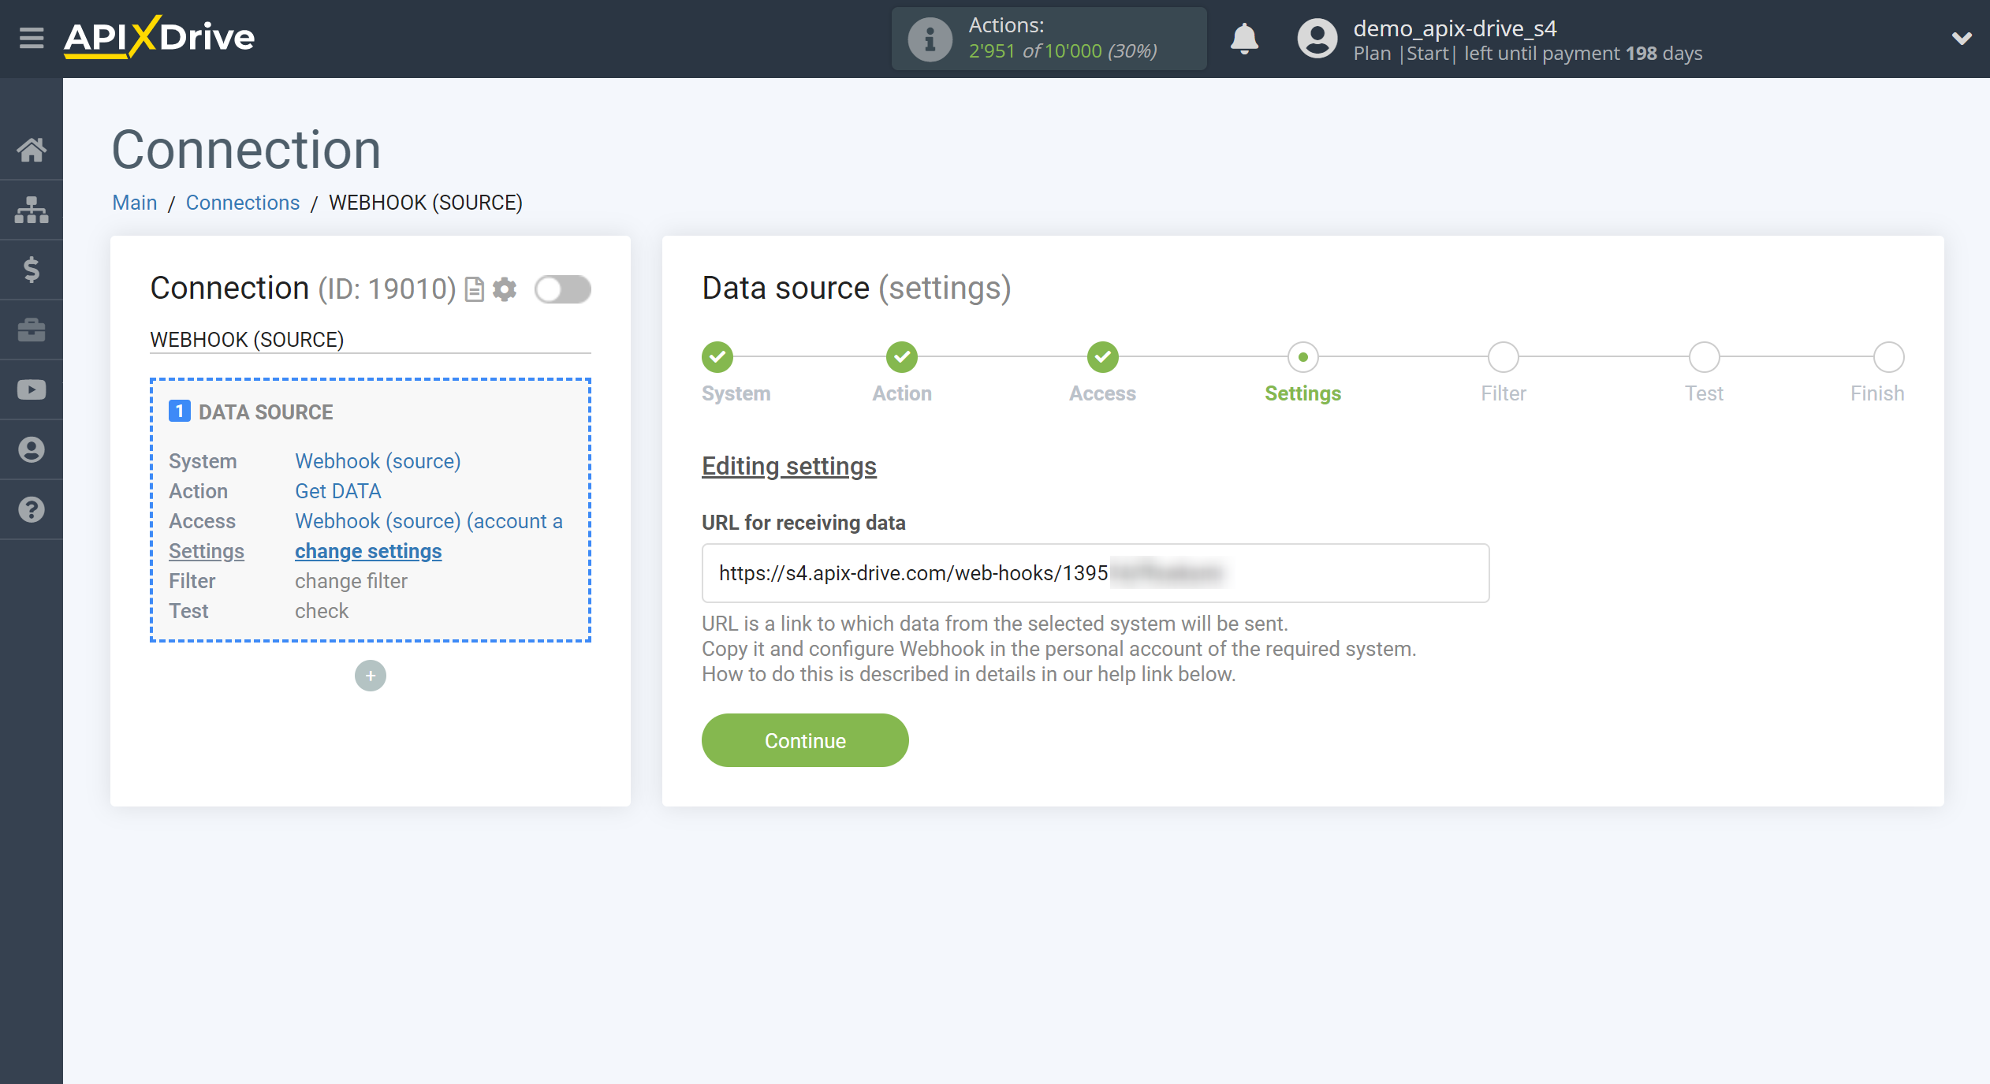Click the Get DATA action link
The width and height of the screenshot is (1990, 1084).
pyautogui.click(x=338, y=491)
